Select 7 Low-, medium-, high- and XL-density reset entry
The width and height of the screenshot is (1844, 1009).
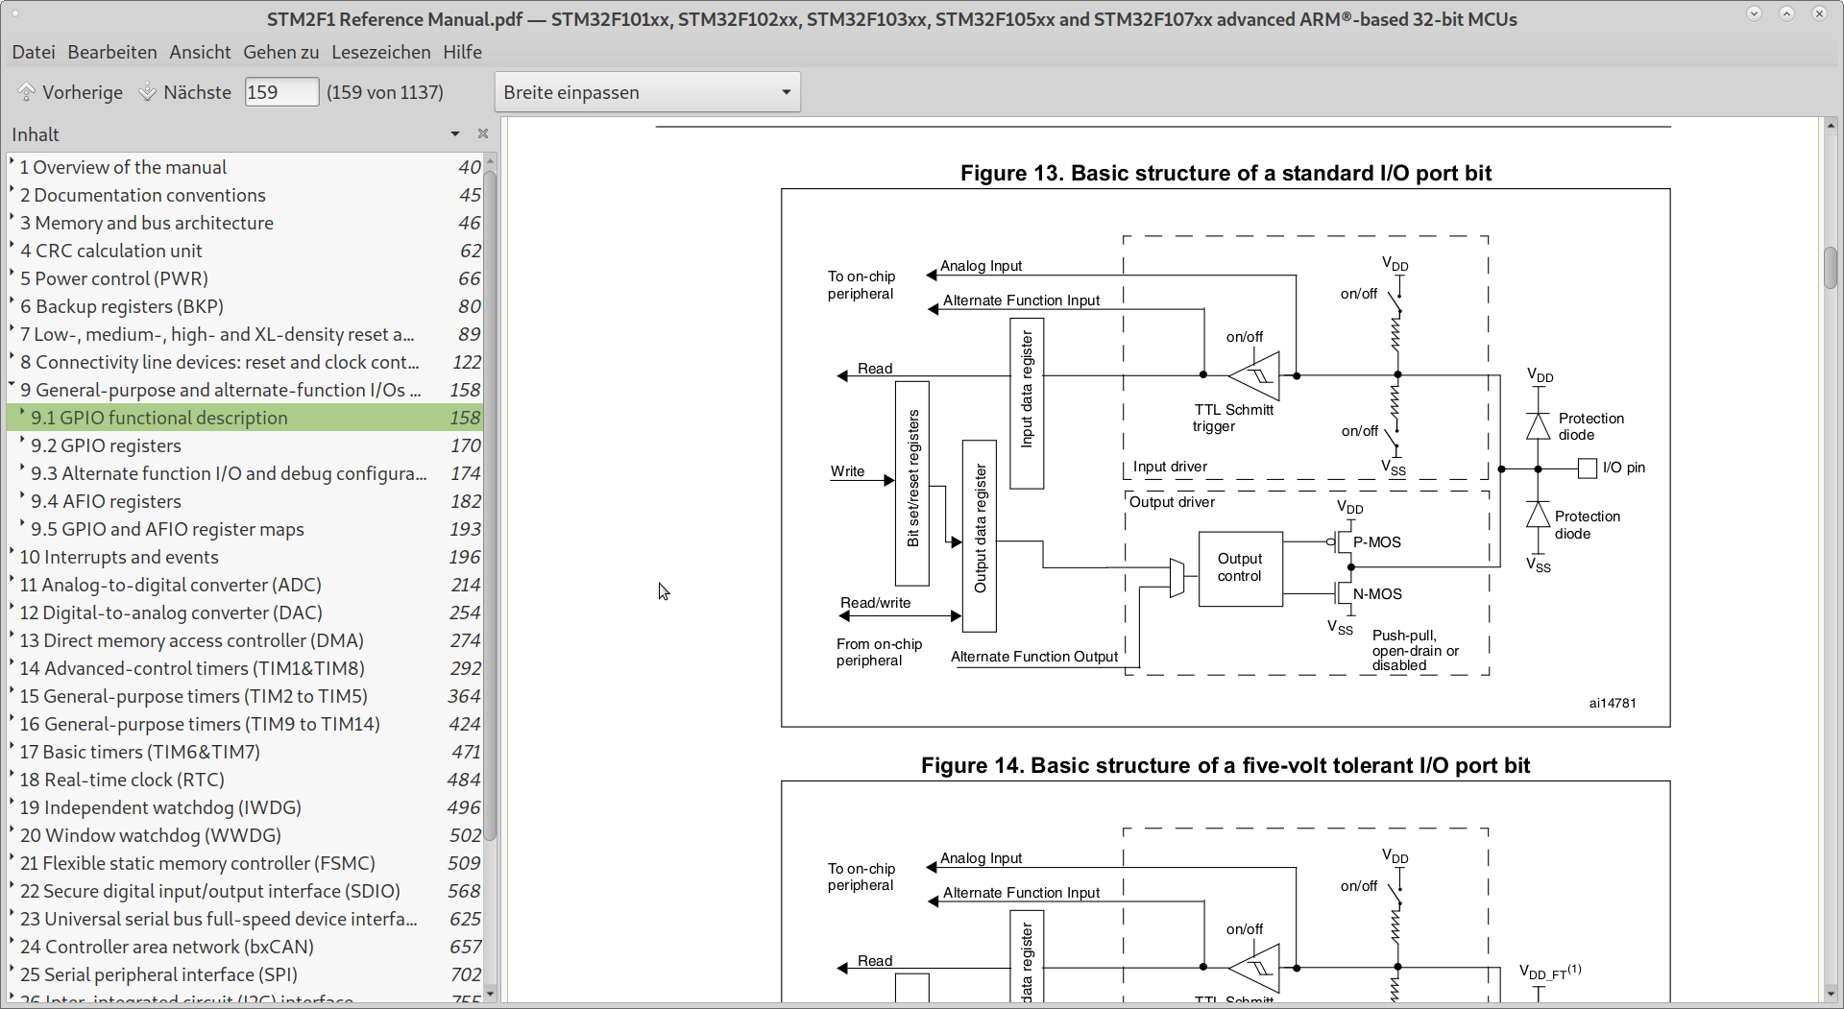pos(244,334)
